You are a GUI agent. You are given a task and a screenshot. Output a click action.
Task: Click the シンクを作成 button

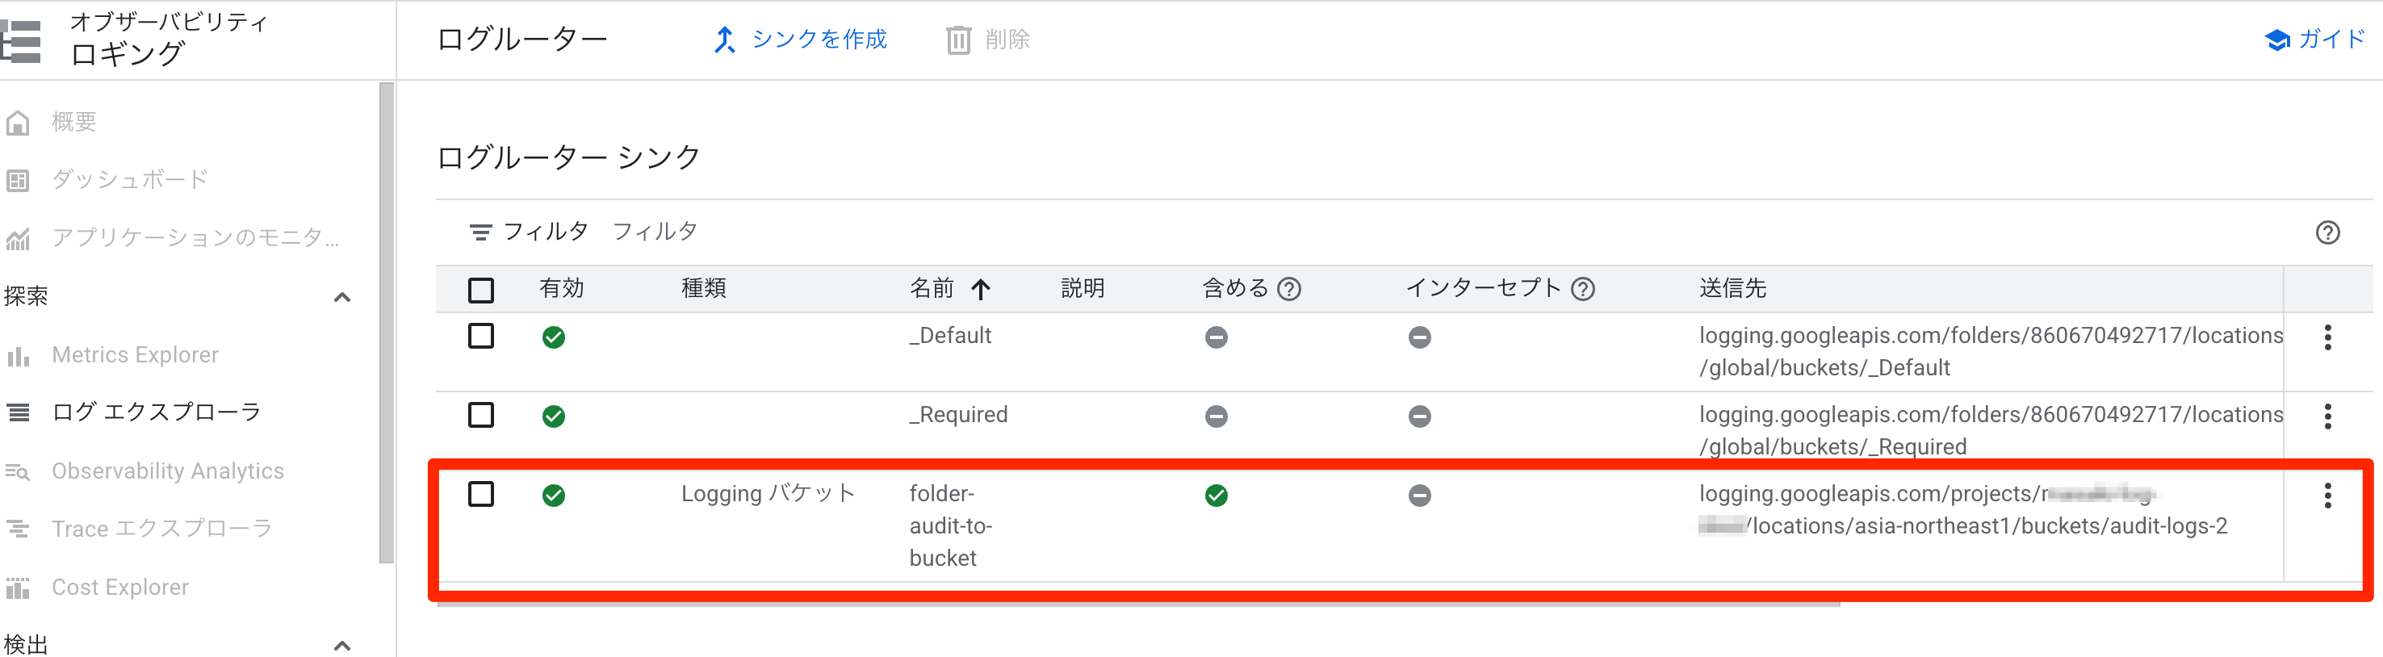pos(800,40)
